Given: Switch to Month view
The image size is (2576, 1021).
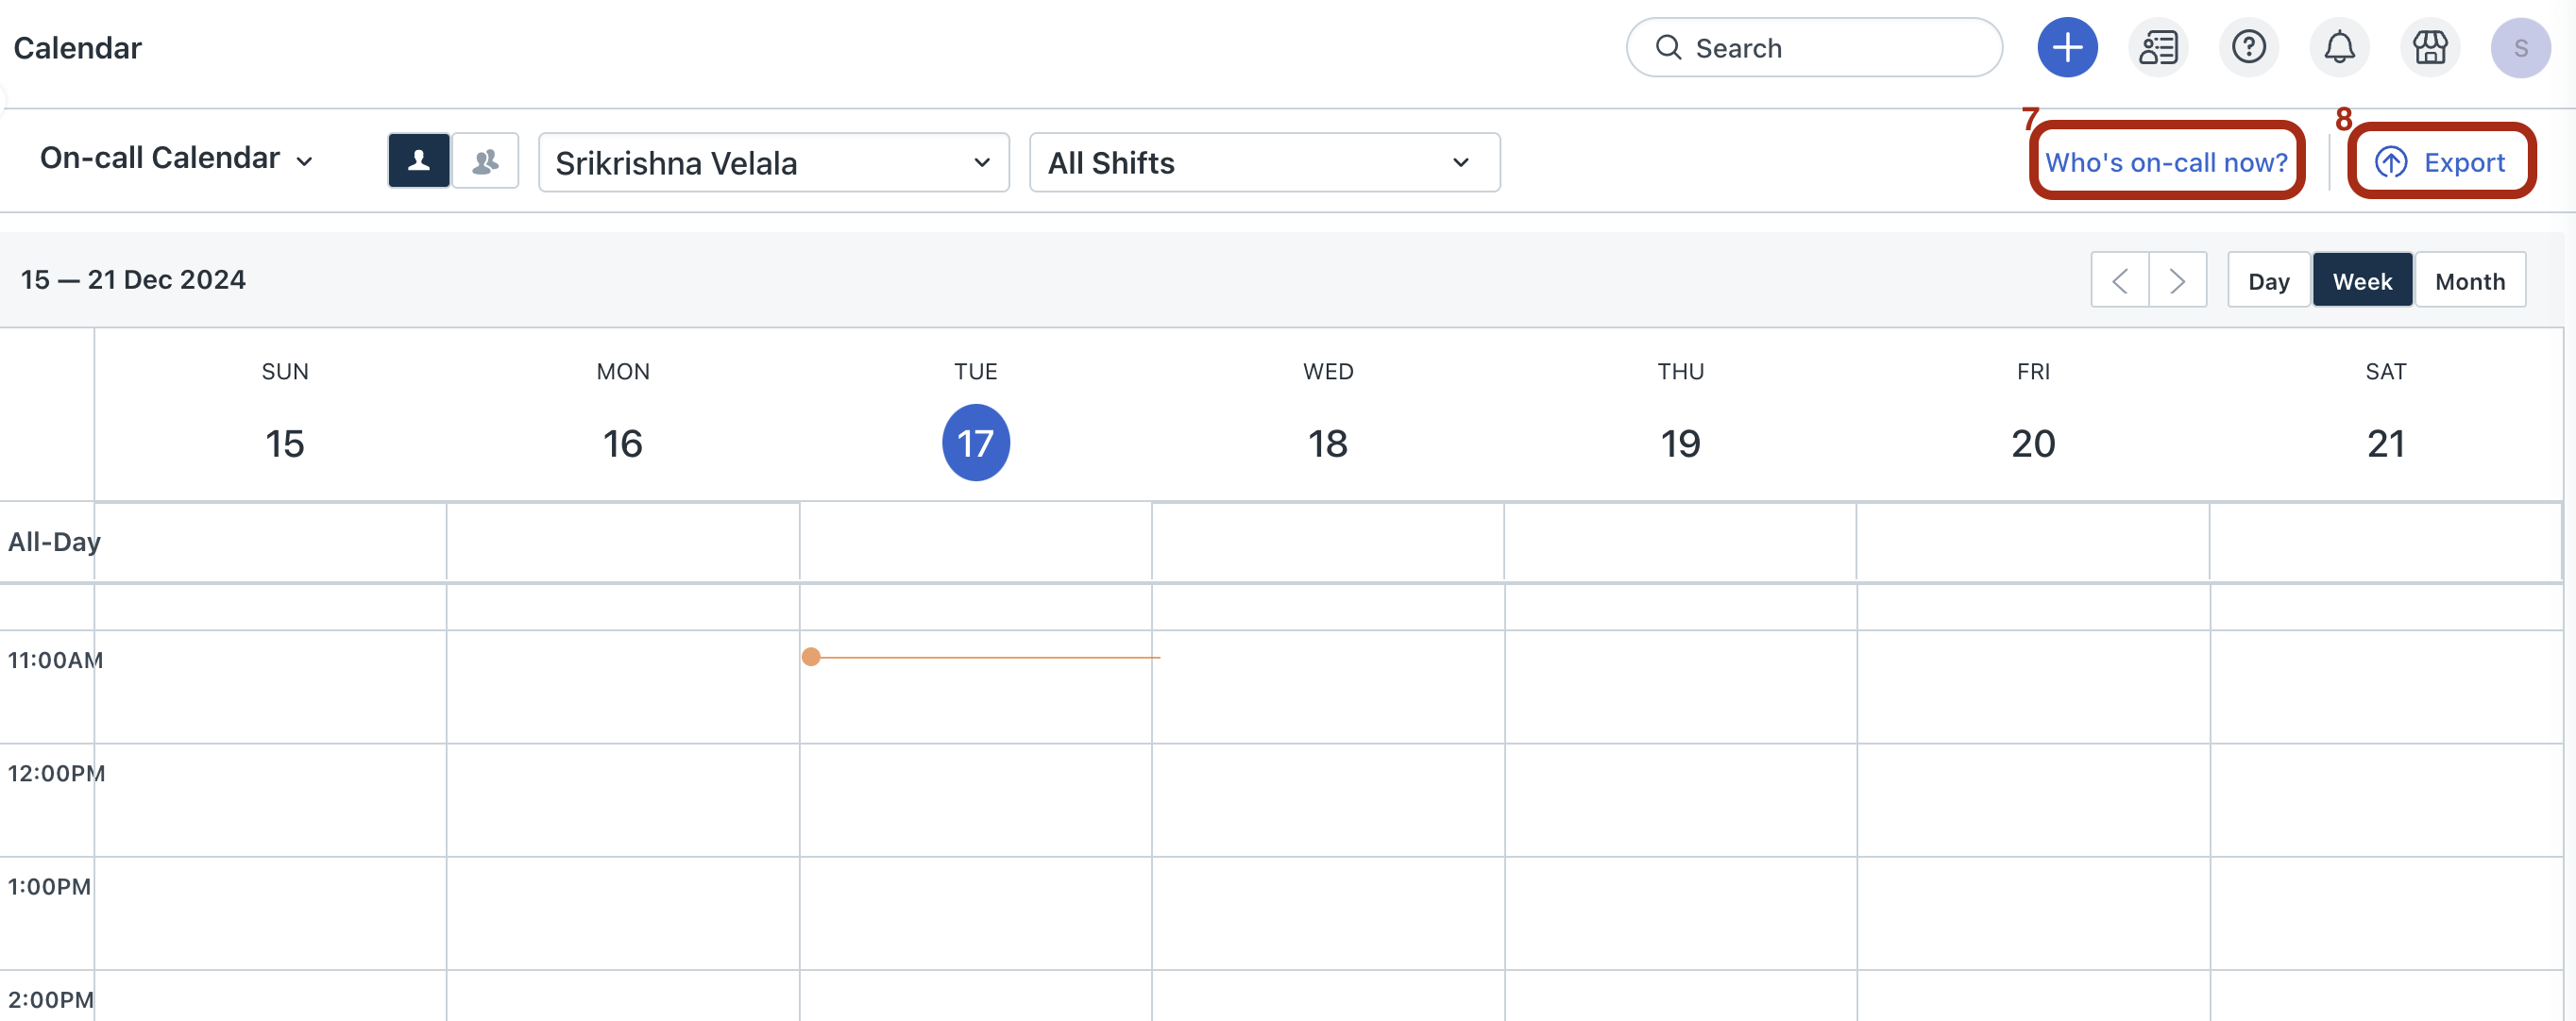Looking at the screenshot, I should (x=2469, y=280).
